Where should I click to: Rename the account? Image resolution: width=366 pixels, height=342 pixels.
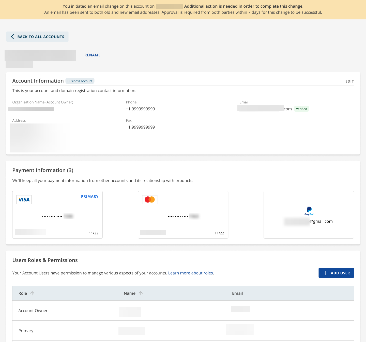(92, 55)
